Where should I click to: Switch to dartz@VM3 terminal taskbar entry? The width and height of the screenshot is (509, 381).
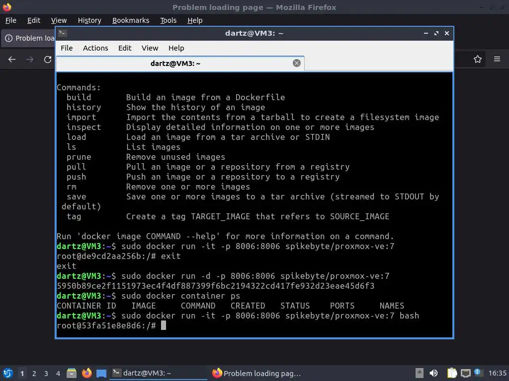pos(158,373)
